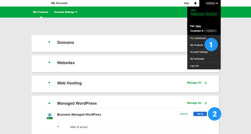Screen dimensions: 251x134
Task: Click the My Account title text
Action: click(x=59, y=3)
